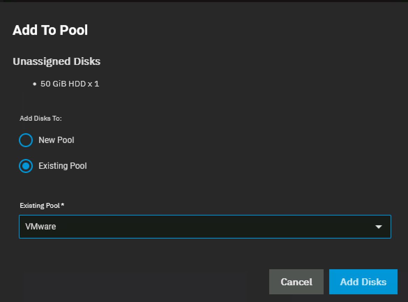The height and width of the screenshot is (302, 408).
Task: Click the required asterisk after Existing Pool
Action: pos(62,205)
